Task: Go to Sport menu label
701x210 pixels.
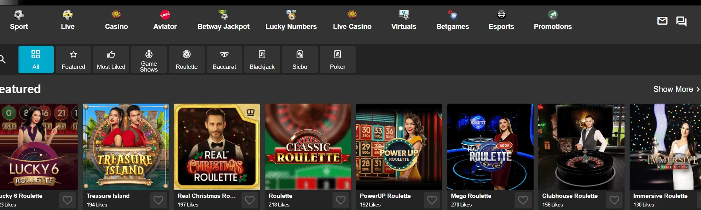Action: [19, 27]
